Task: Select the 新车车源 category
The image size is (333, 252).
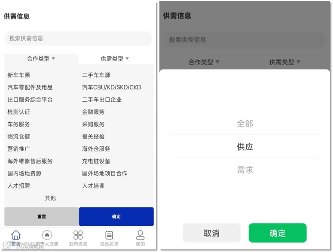Action: pyautogui.click(x=18, y=75)
